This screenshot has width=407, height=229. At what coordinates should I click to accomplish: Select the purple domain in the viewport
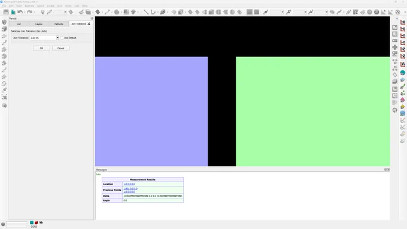point(151,112)
